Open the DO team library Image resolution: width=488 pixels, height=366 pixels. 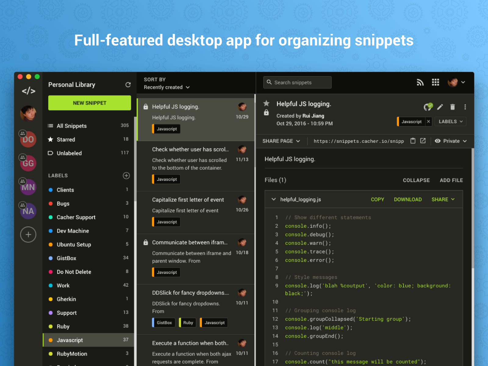pyautogui.click(x=28, y=139)
